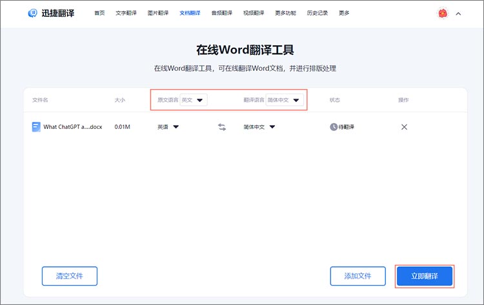Open the 音频翻译 nav item
Viewport: 484px width, 305px height.
point(221,13)
